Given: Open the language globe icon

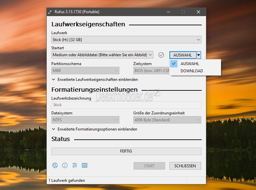Looking at the screenshot, I should (x=55, y=165).
